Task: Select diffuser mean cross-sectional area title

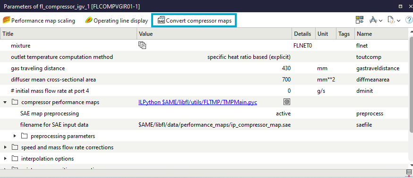Action: [53, 80]
